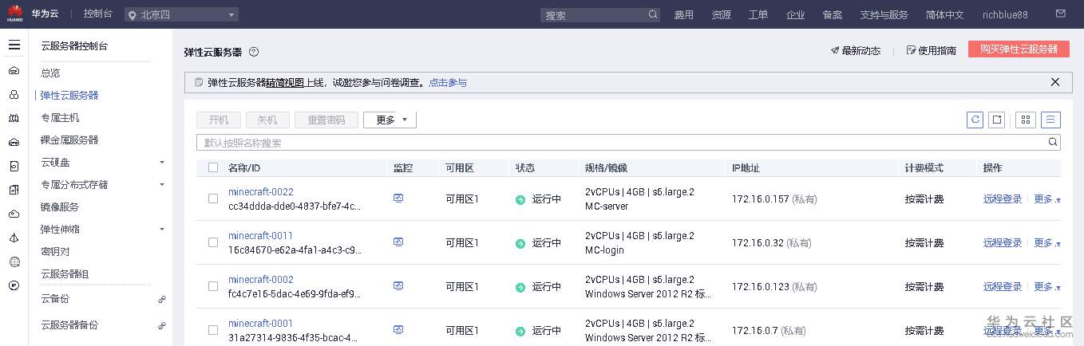Expand 弹性伸缩 sidebar submenu
Image resolution: width=1084 pixels, height=346 pixels.
(x=162, y=230)
